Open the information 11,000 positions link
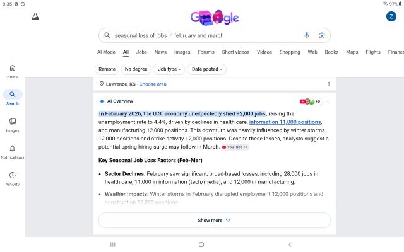 (285, 122)
